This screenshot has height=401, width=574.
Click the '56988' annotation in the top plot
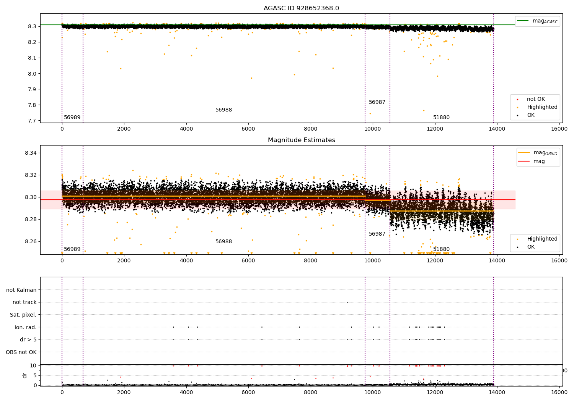(x=224, y=110)
